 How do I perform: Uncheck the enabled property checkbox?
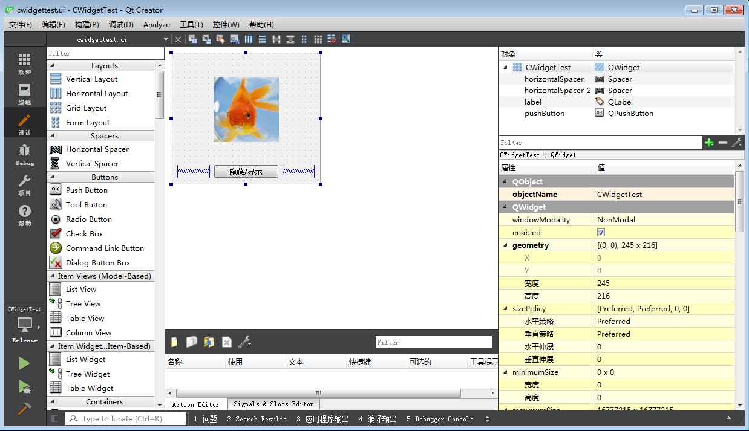click(x=601, y=232)
